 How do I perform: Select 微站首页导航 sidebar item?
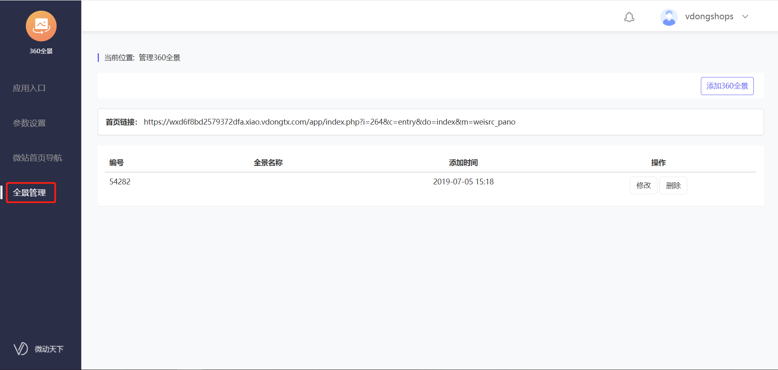pyautogui.click(x=37, y=158)
